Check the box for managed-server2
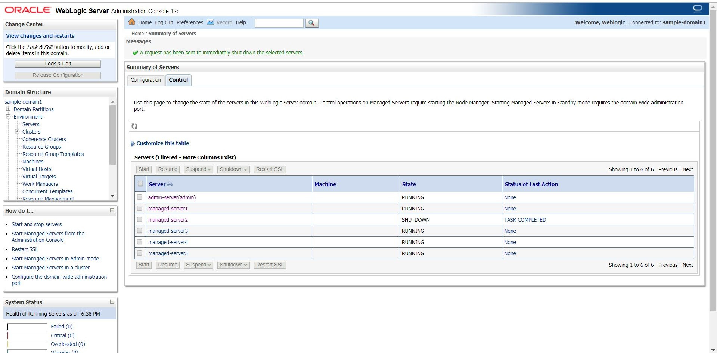 [x=140, y=219]
